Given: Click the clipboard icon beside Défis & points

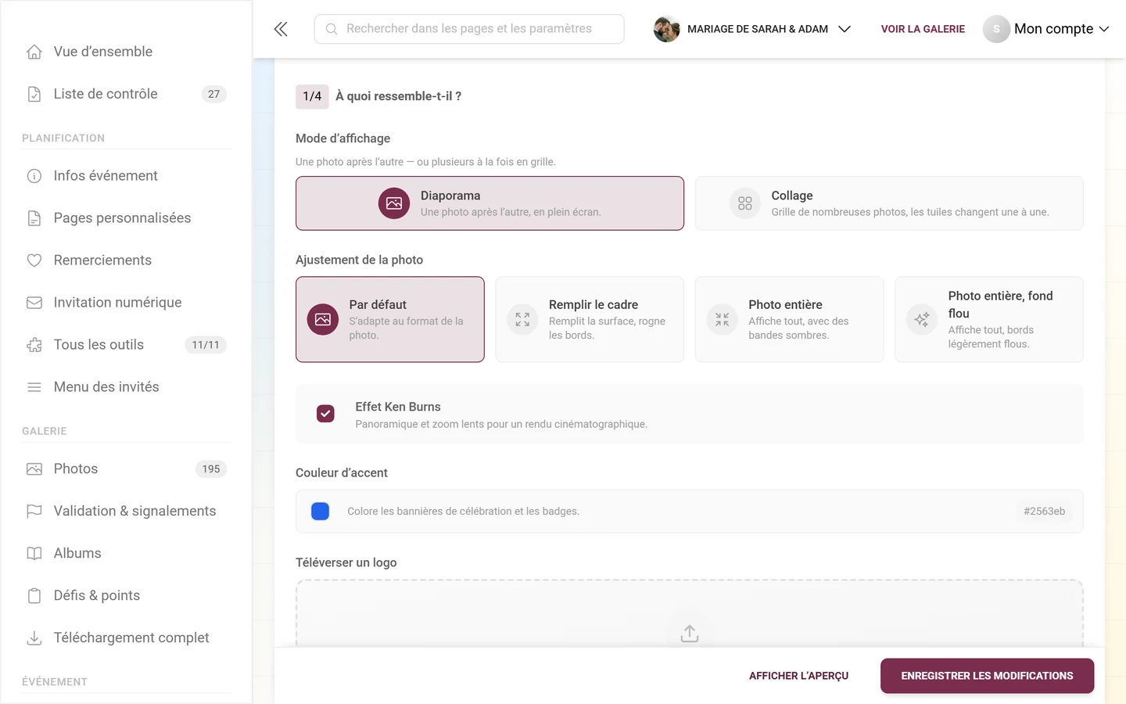Looking at the screenshot, I should [x=34, y=596].
